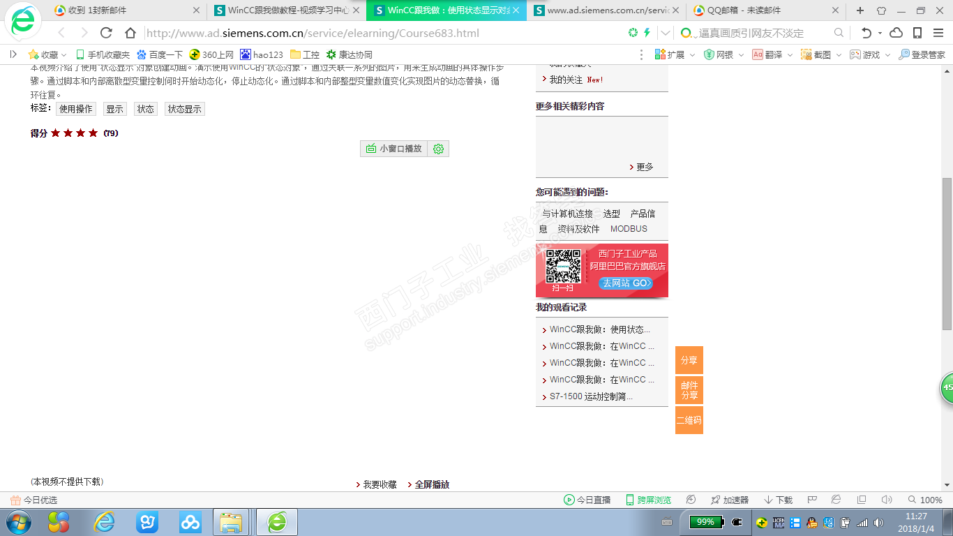Screen dimensions: 953x536
Task: Toggle 跨屏浏览 cross-screen browsing
Action: click(x=648, y=500)
